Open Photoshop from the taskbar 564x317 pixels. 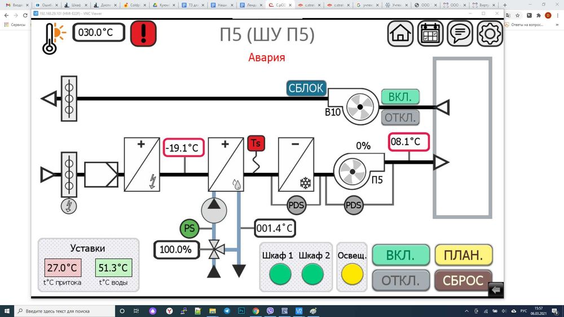tap(241, 311)
